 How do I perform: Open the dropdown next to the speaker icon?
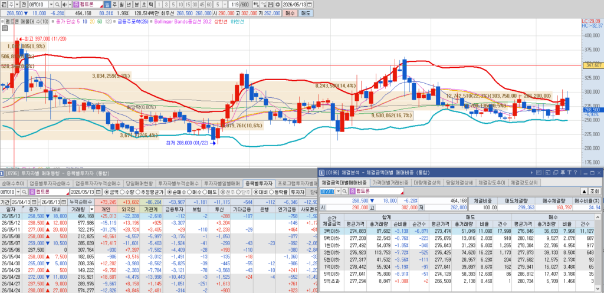tap(70, 4)
